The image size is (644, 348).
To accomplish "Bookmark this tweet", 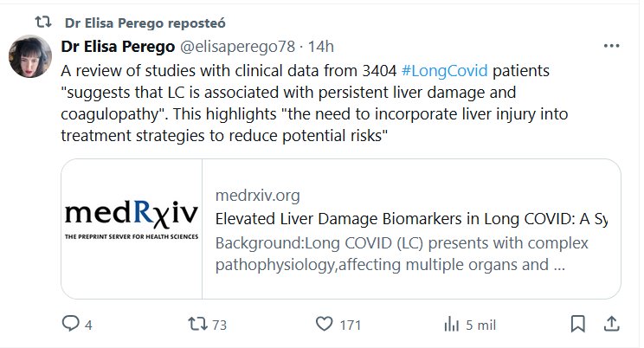I will coord(577,325).
